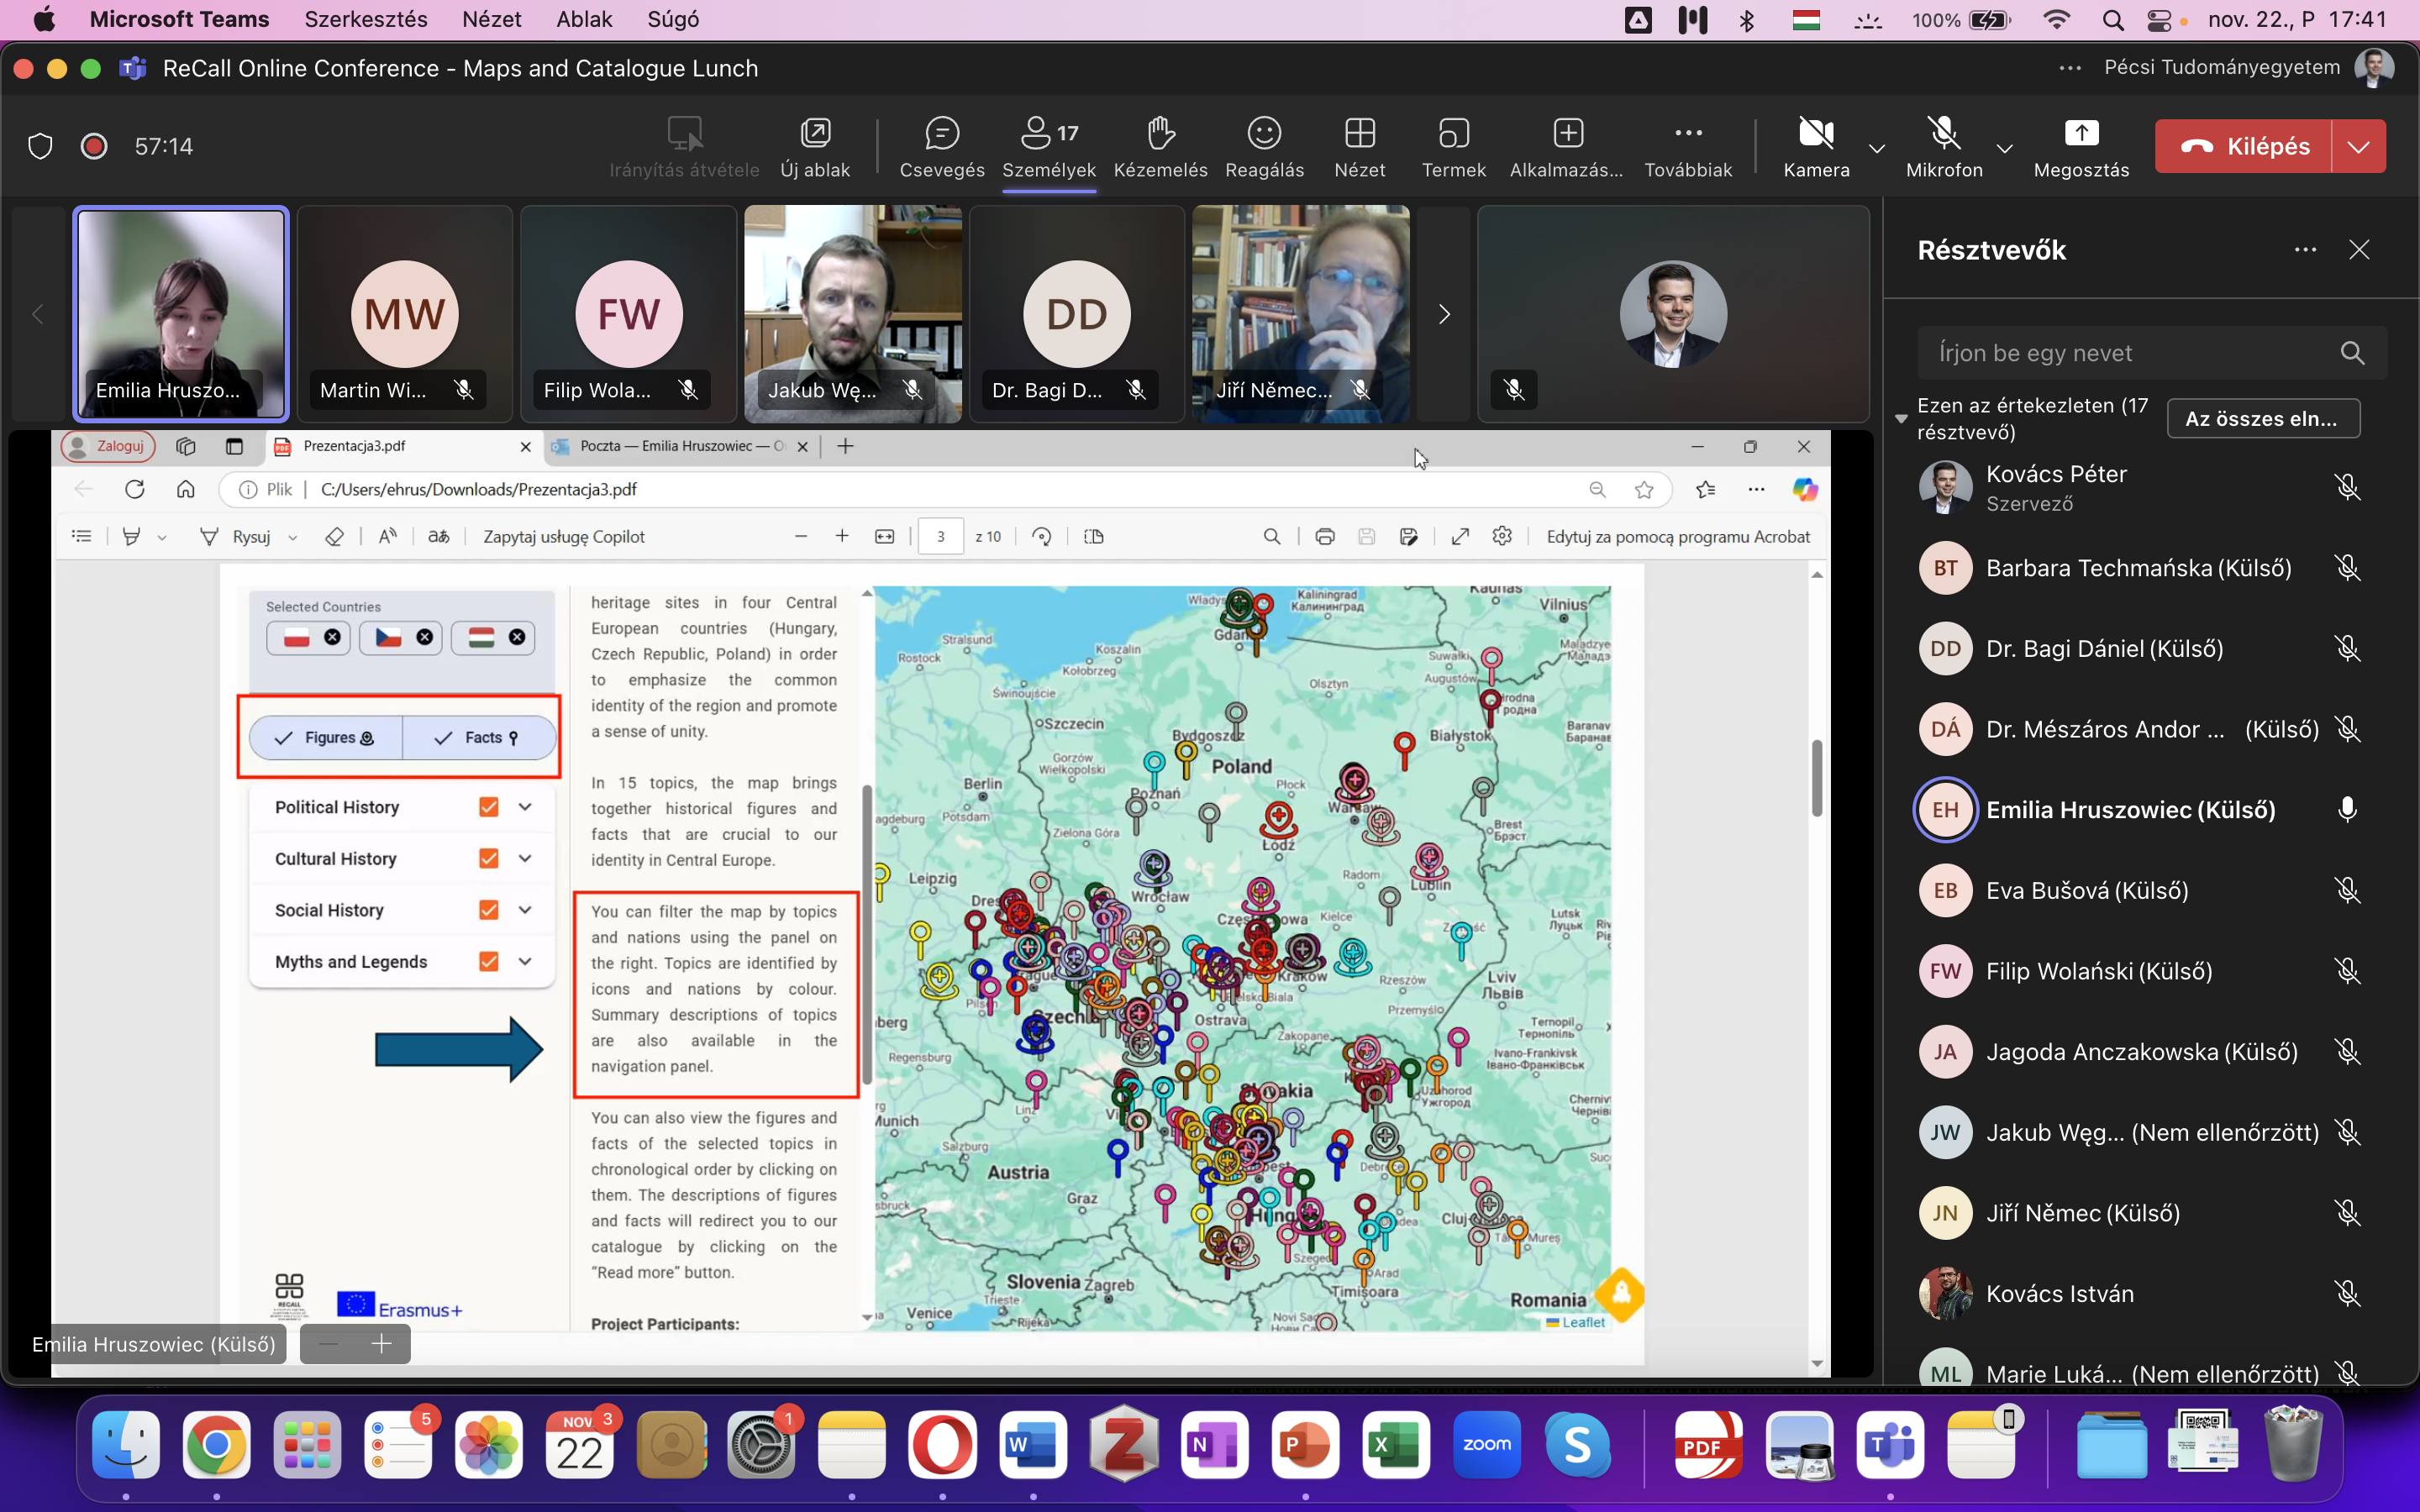2420x1512 pixels.
Task: Open Word from the Dock
Action: pos(1033,1444)
